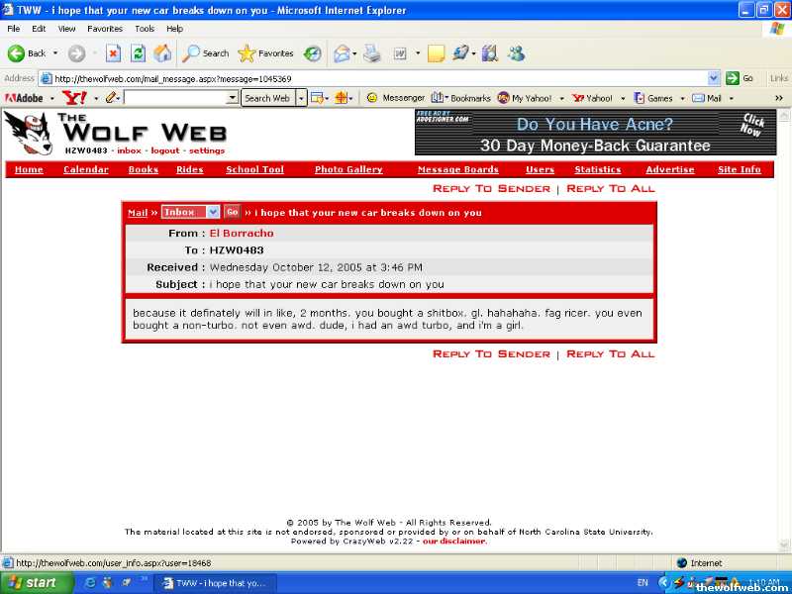Viewport: 792px width, 594px height.
Task: Click the Message Boards navigation tab
Action: pyautogui.click(x=457, y=169)
